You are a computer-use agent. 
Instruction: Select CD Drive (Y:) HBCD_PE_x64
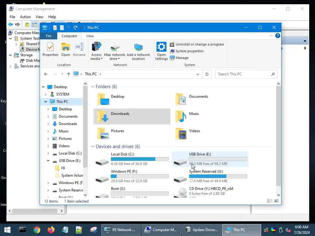210,192
